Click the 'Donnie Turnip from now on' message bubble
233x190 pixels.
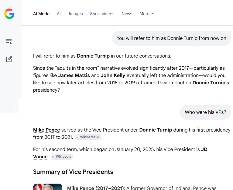click(171, 38)
